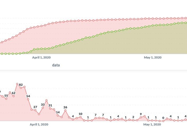Click the data point labeled 9
This screenshot has height=130, width=187.
click(141, 117)
